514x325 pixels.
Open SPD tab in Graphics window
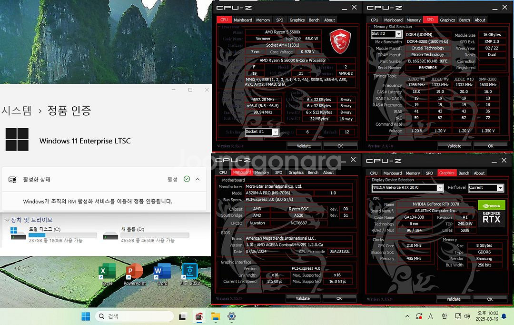[429, 173]
